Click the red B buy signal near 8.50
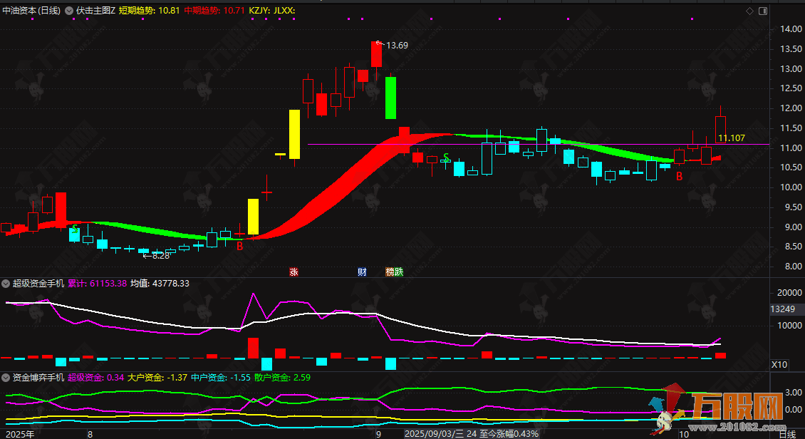 tap(240, 246)
